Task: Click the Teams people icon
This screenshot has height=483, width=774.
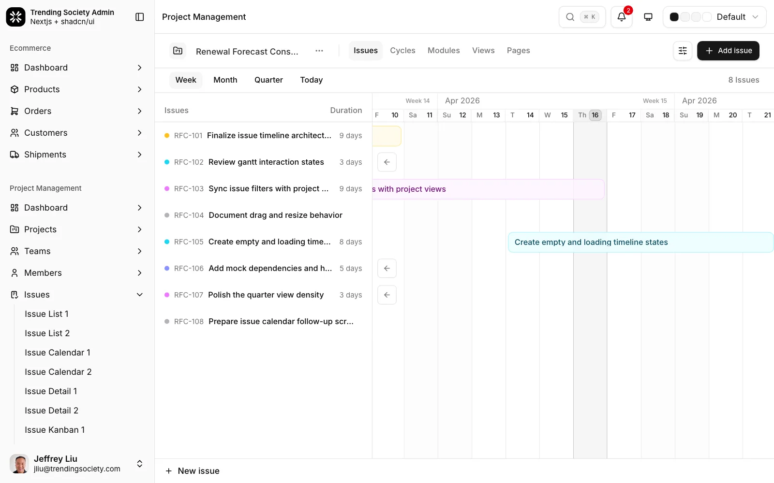Action: pos(15,251)
